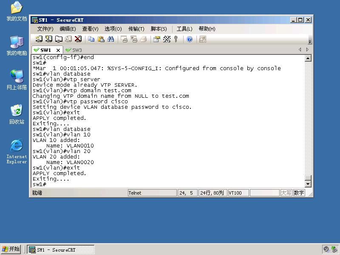Screen dimensions: 340x255
Task: Click the 'vtp domain test.com' command line
Action: click(x=82, y=91)
